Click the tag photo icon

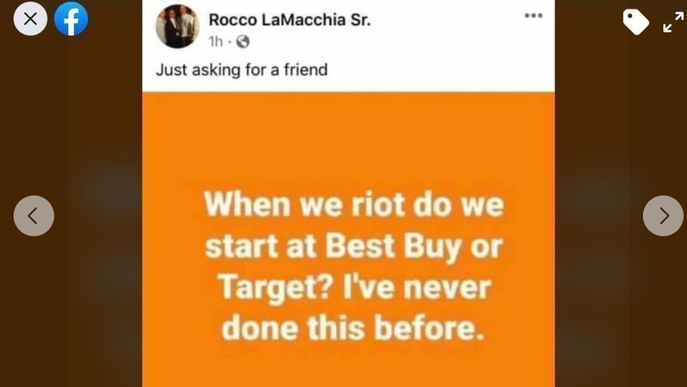pos(635,21)
